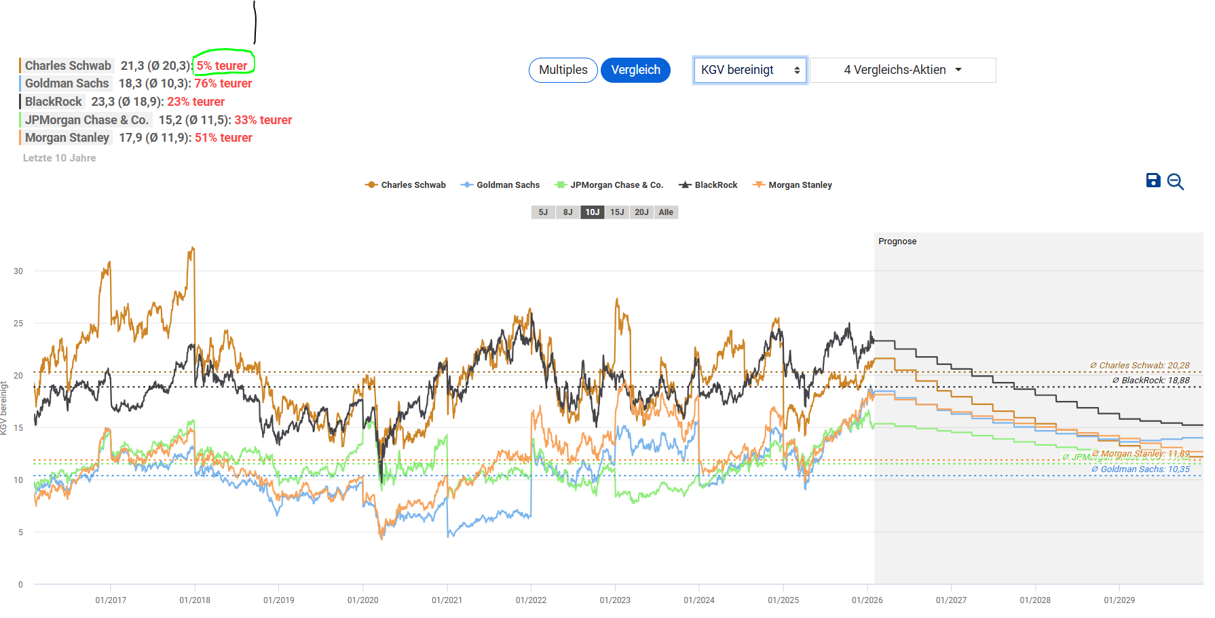
Task: Click the save chart floppy disk icon
Action: (x=1153, y=180)
